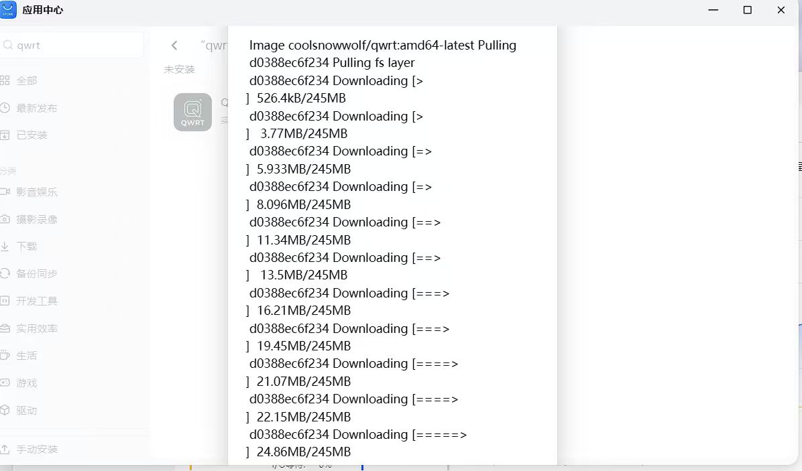
Task: Click the 开发工具 code icon
Action: (x=5, y=301)
